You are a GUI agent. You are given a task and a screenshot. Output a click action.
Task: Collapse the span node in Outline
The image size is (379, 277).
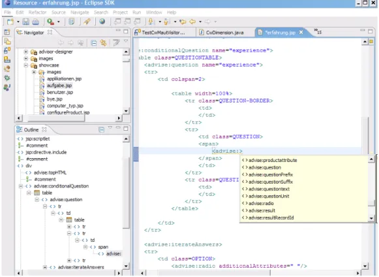pos(85,247)
